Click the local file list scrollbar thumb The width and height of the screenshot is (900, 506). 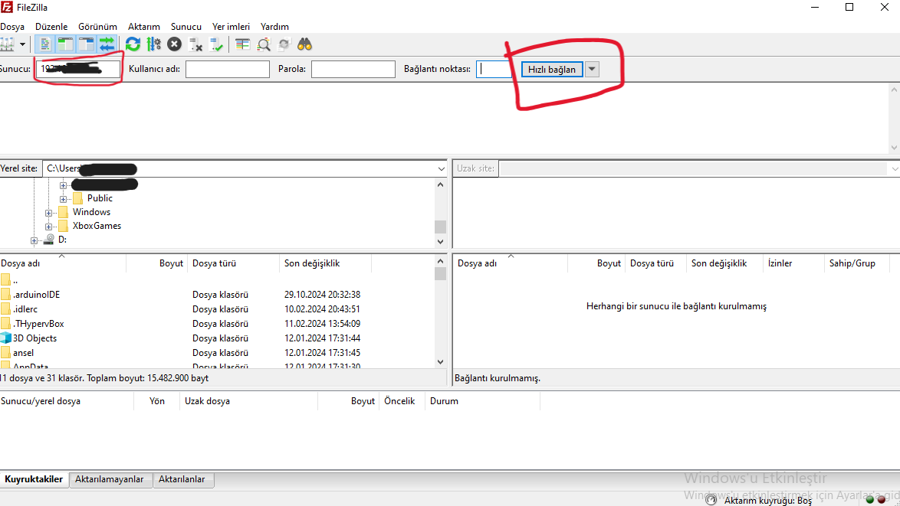440,273
